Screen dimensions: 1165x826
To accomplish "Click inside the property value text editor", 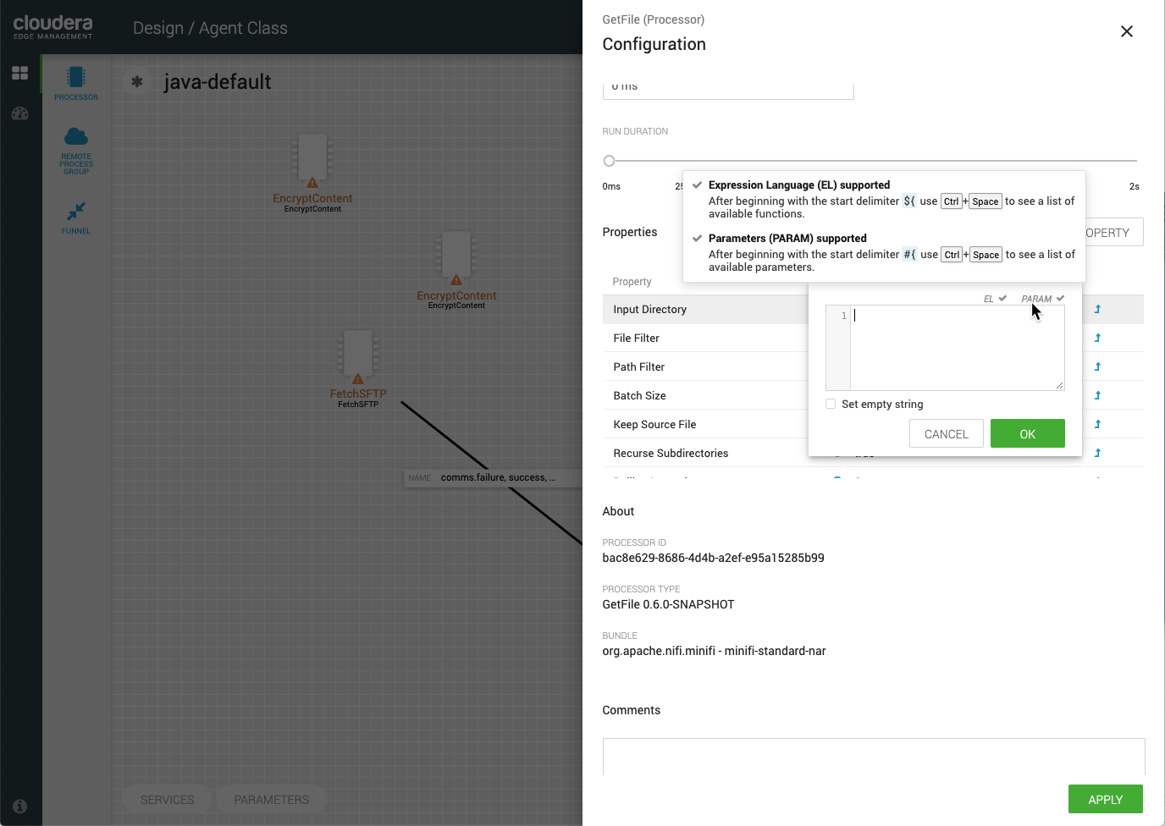I will coord(957,348).
